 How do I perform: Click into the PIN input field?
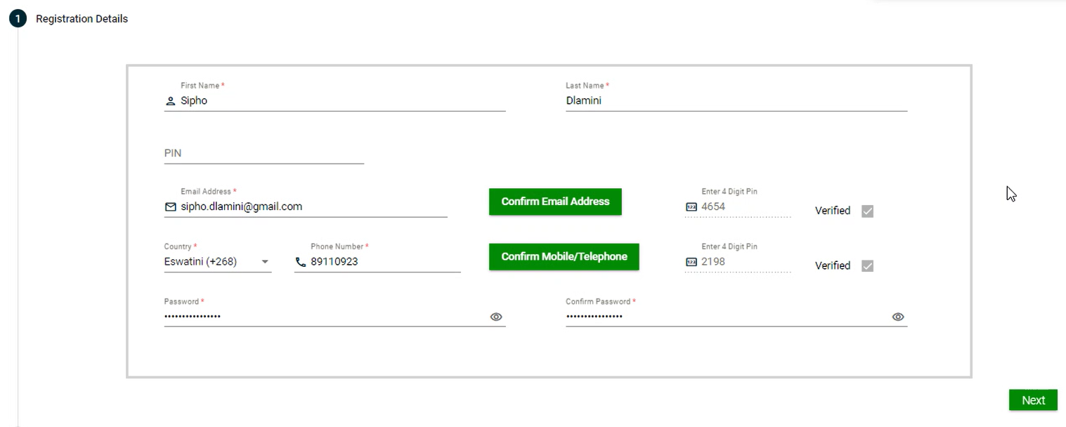[264, 153]
